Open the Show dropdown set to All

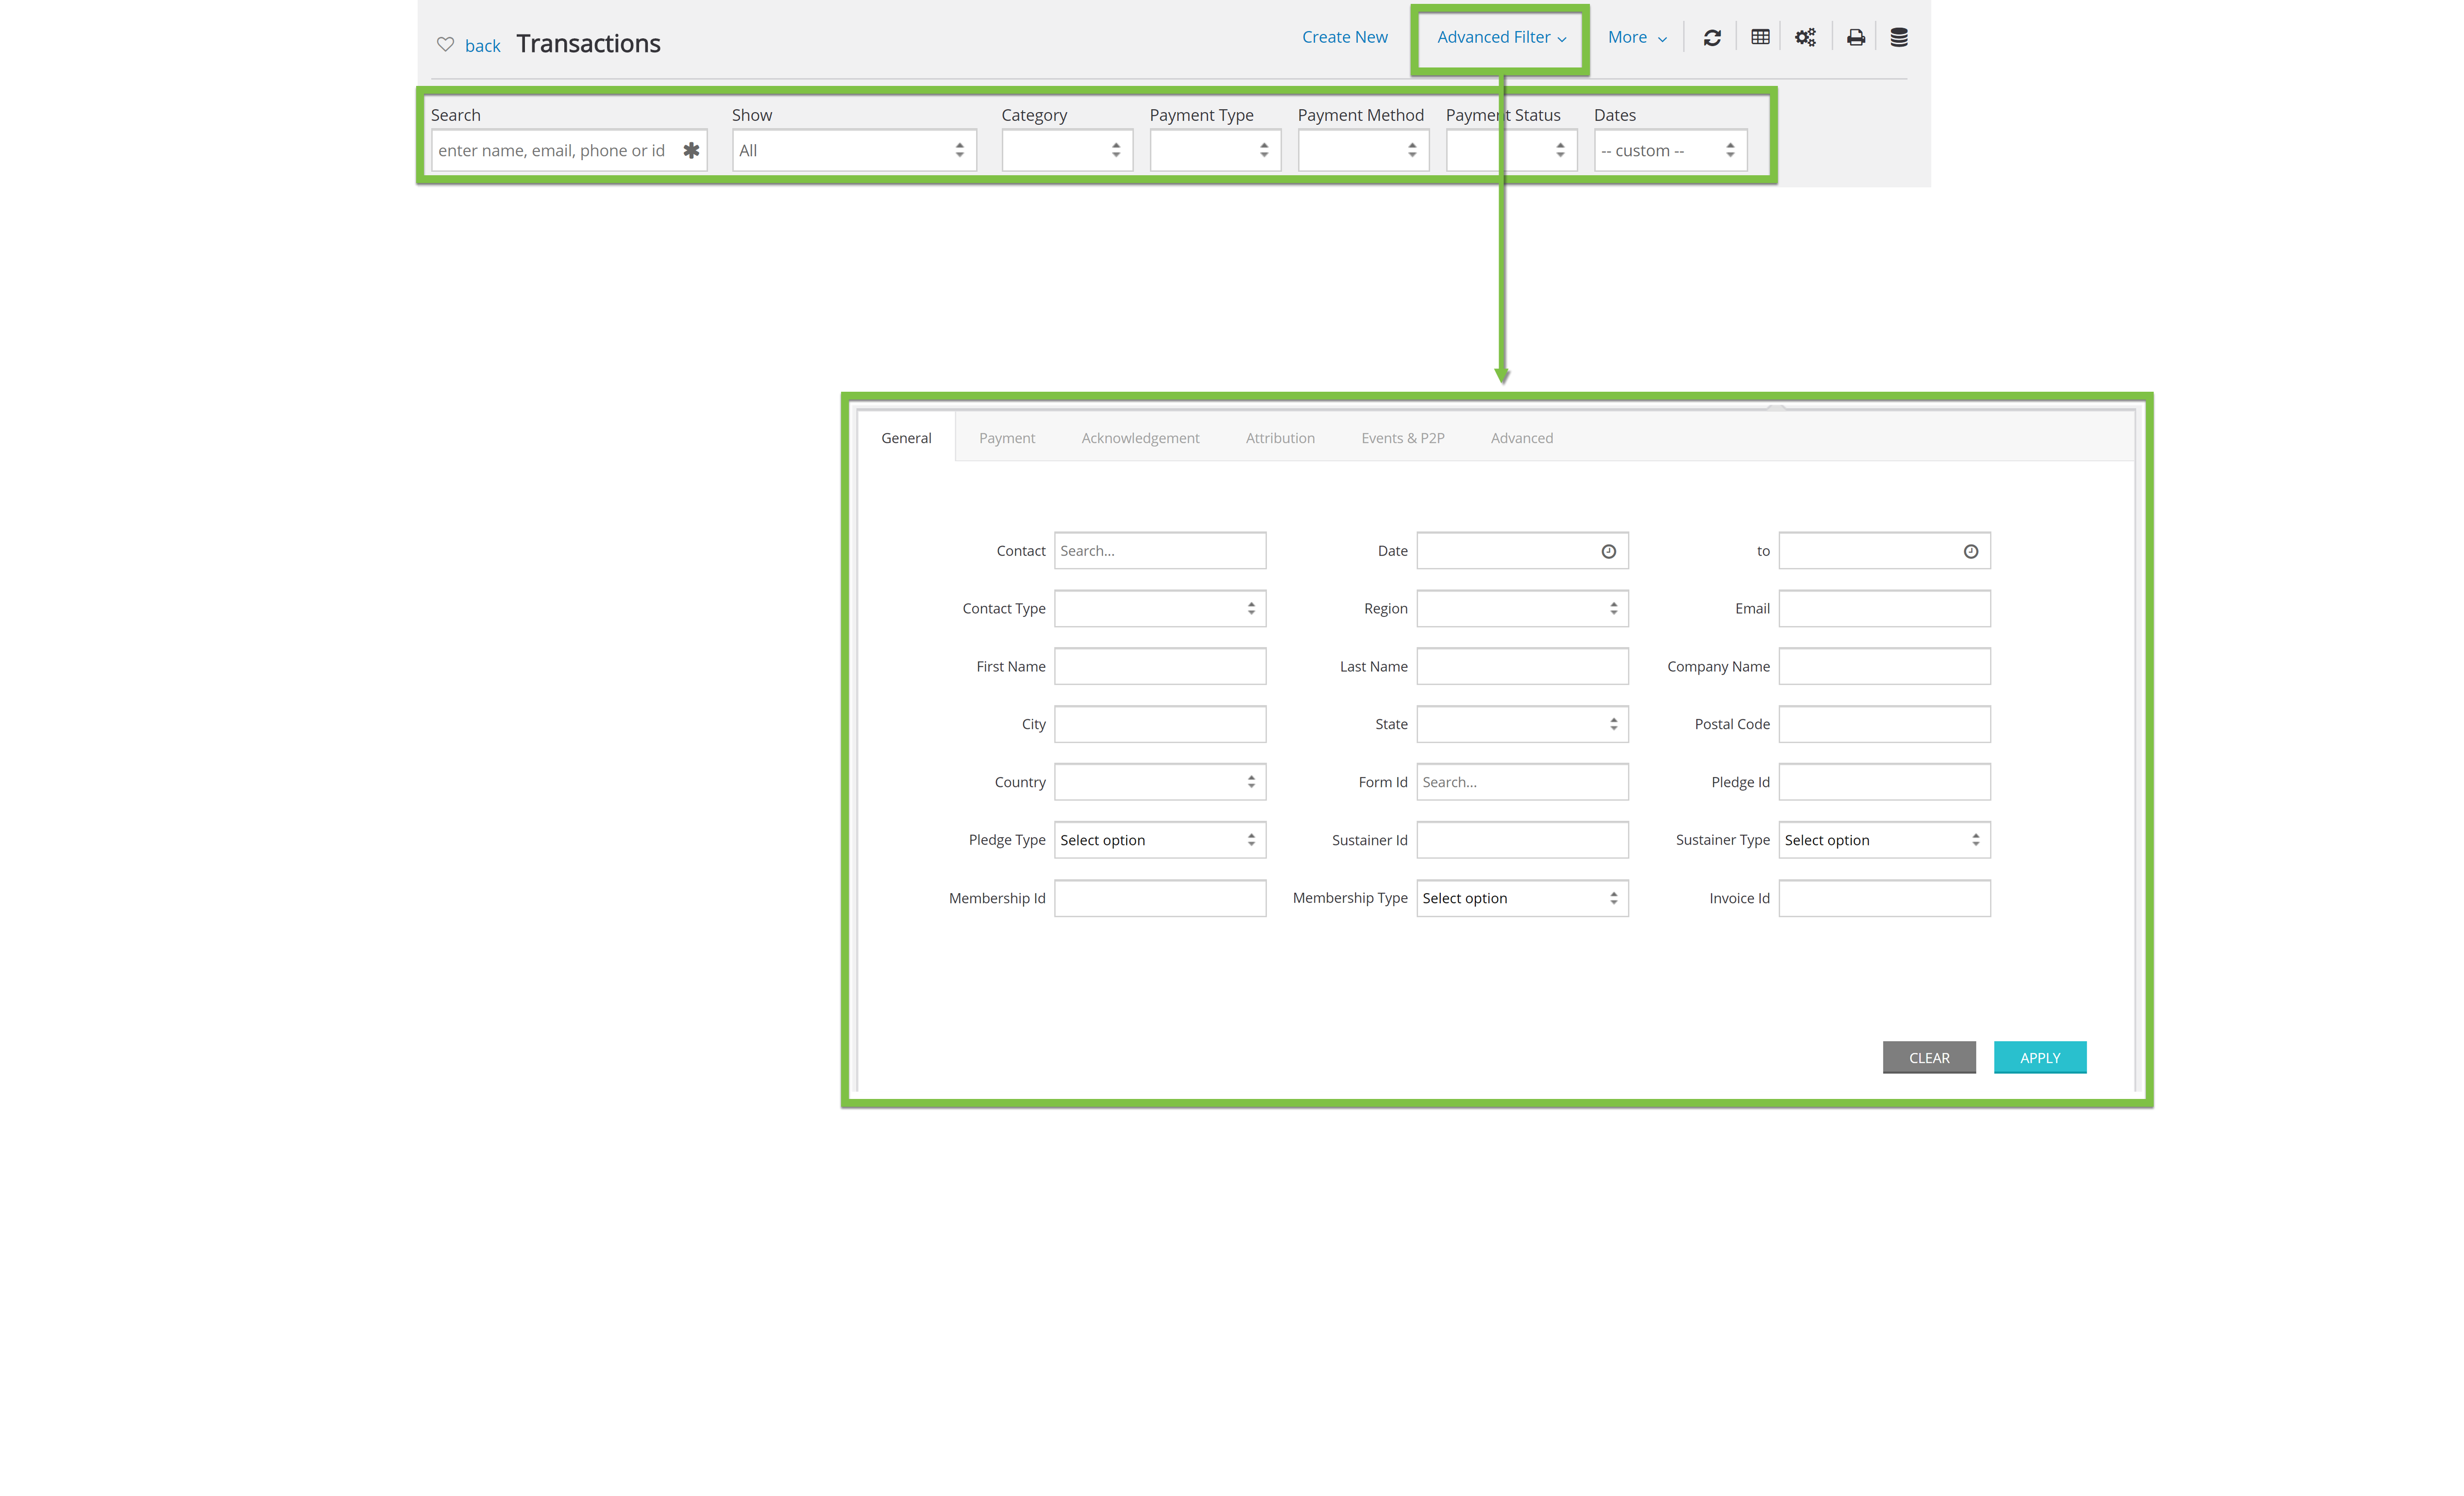tap(854, 150)
